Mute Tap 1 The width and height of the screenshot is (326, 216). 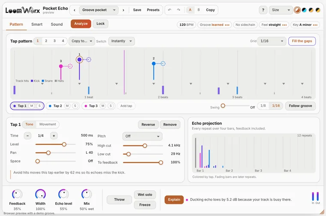point(32,106)
